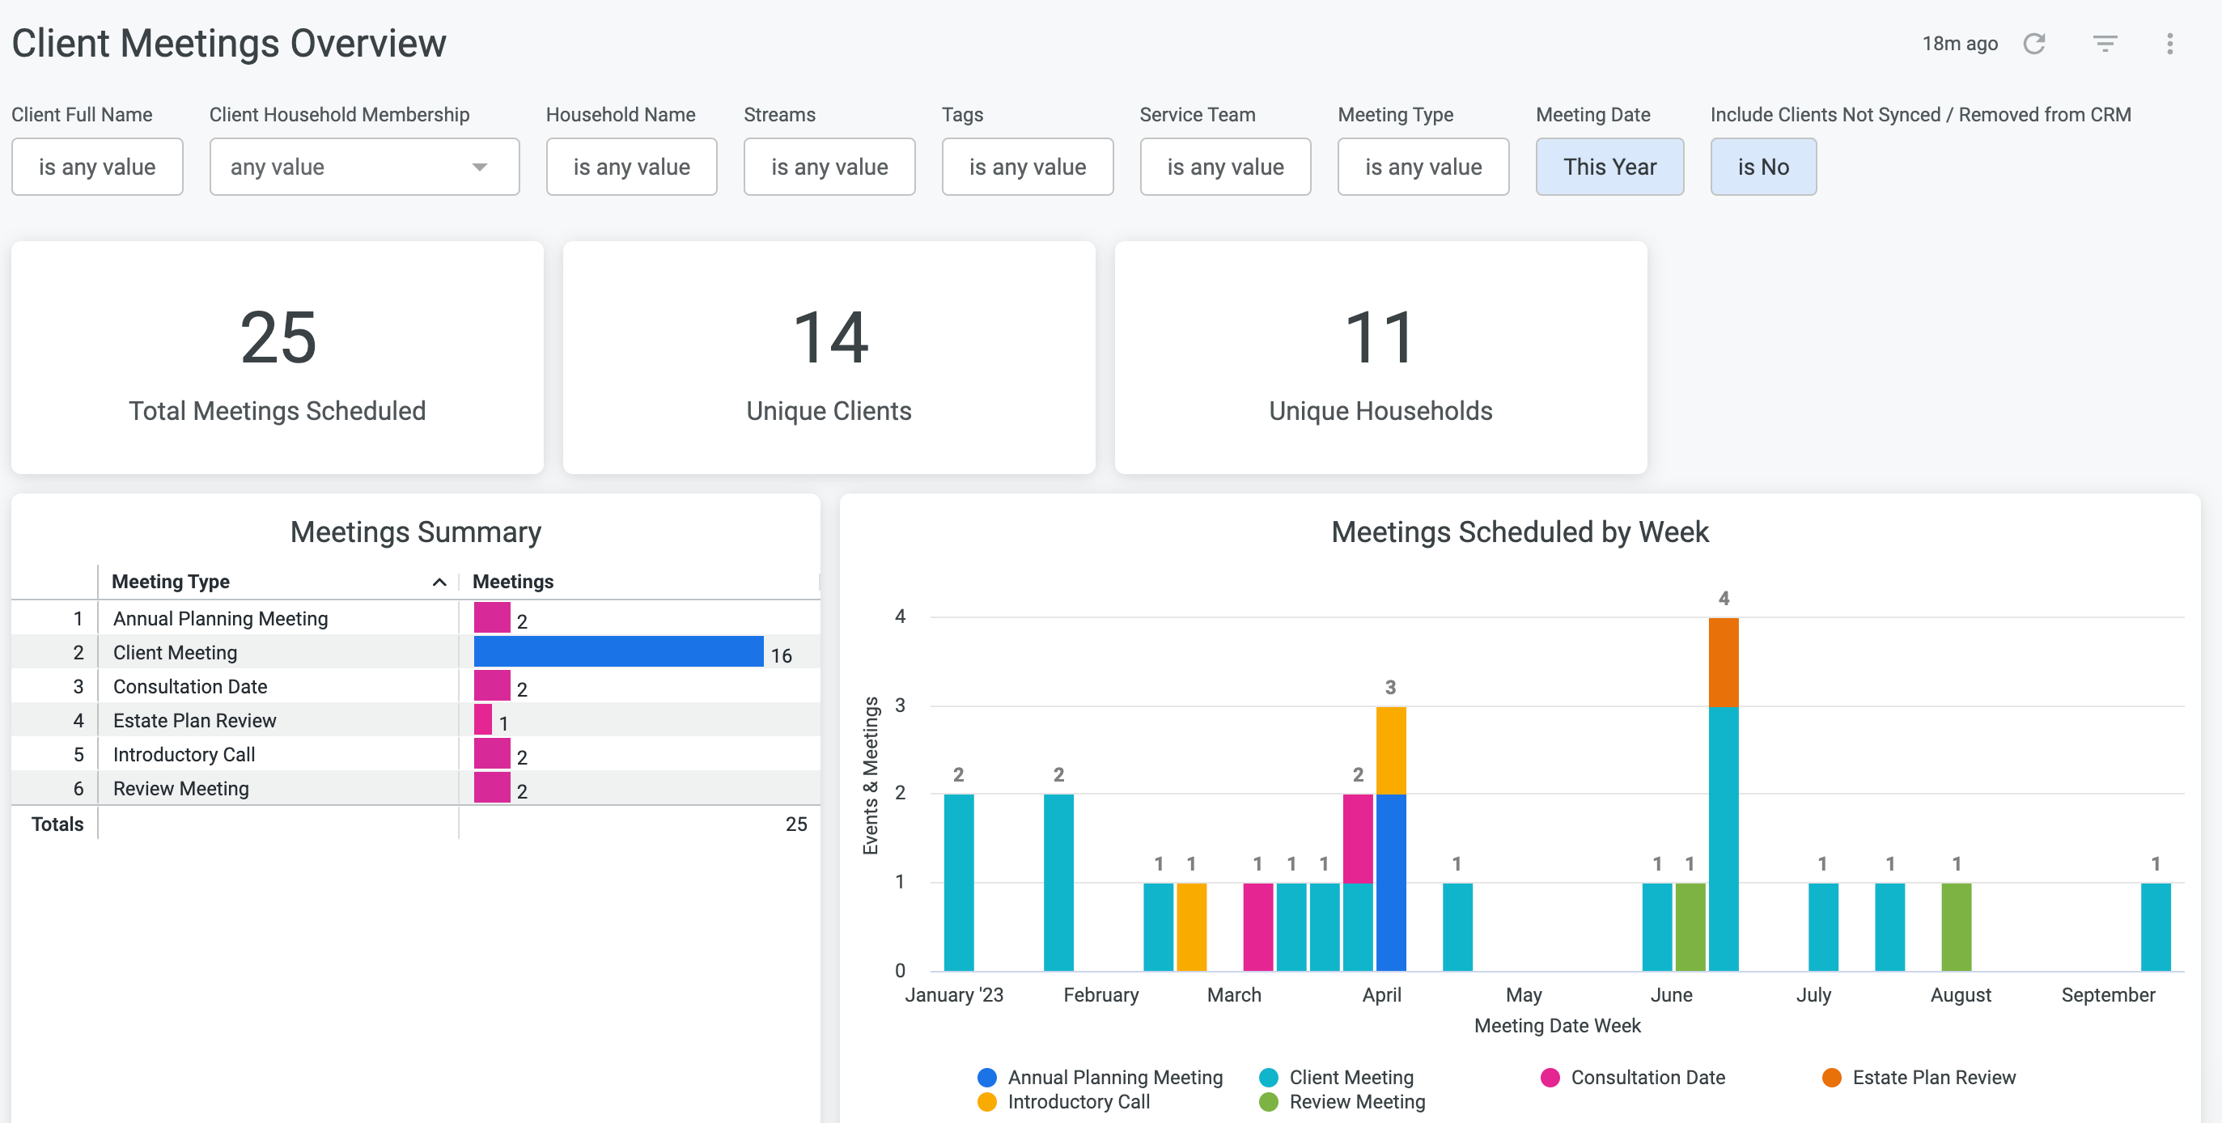Open Meeting Date 'This Year' filter

(x=1609, y=167)
